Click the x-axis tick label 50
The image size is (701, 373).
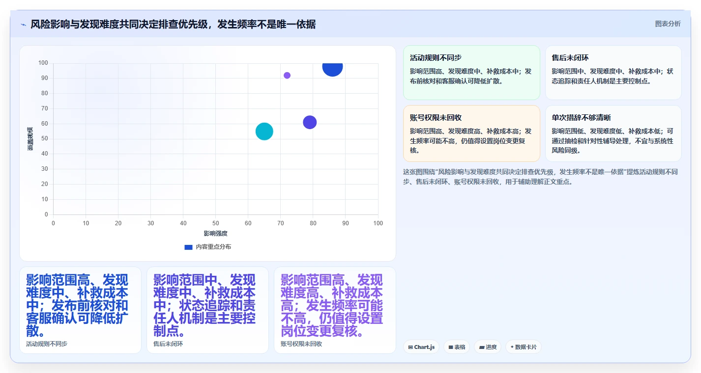click(216, 223)
